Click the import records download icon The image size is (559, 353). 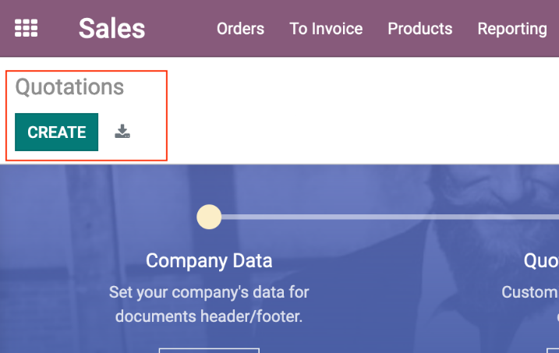click(x=122, y=132)
